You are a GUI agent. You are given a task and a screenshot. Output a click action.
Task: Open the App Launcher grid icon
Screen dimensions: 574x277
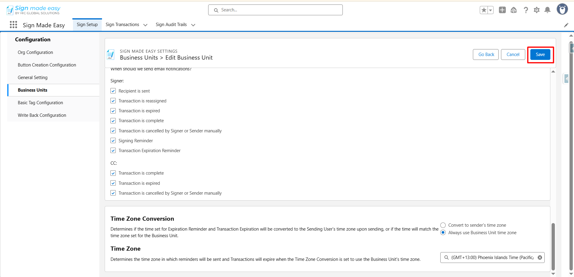(x=13, y=25)
